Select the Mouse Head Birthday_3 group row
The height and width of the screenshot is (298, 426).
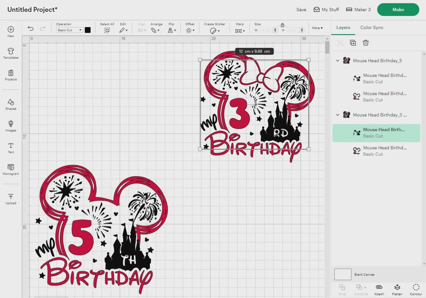[x=376, y=115]
